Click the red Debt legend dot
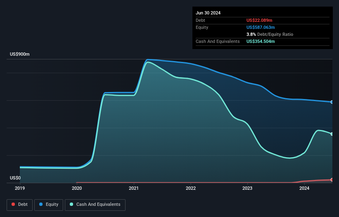 coord(13,204)
